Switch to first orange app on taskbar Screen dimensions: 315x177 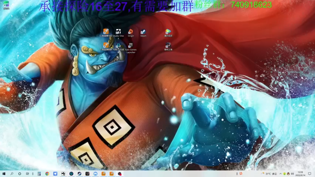104,173
